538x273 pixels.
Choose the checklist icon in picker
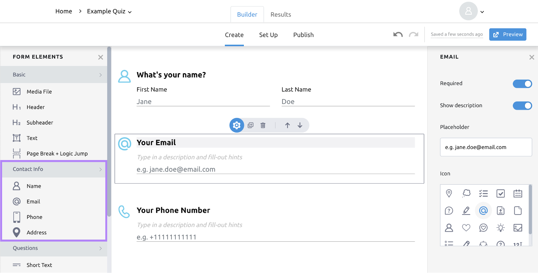[484, 193]
